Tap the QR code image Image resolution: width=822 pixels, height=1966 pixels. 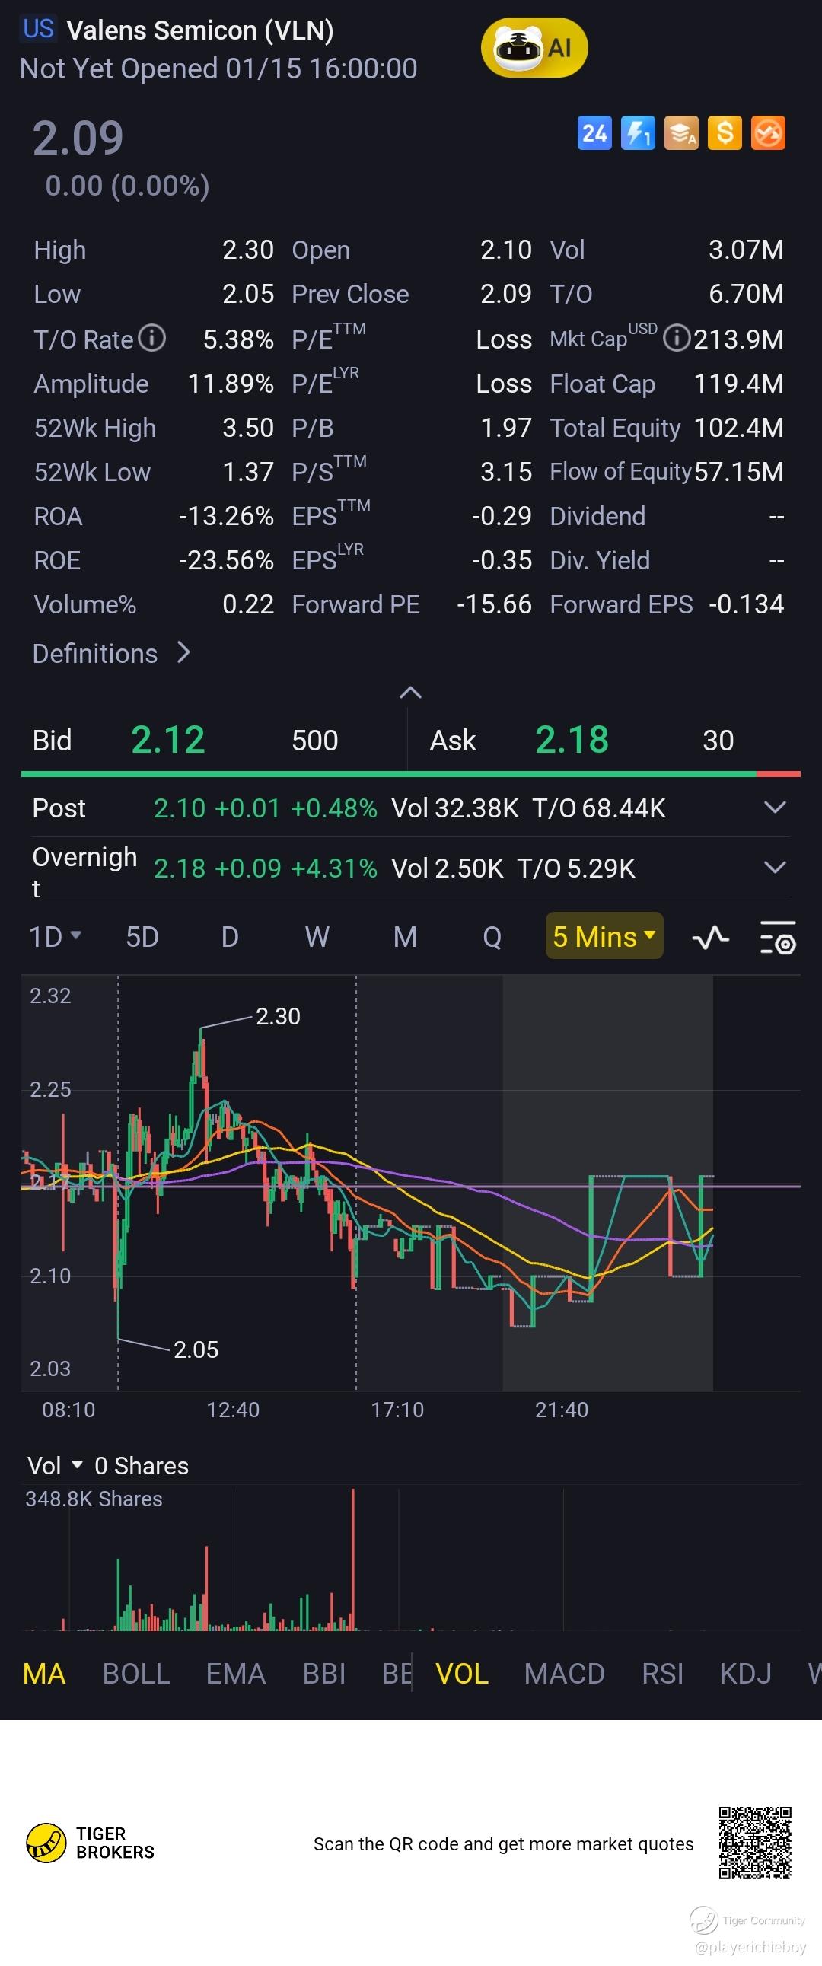(755, 1843)
